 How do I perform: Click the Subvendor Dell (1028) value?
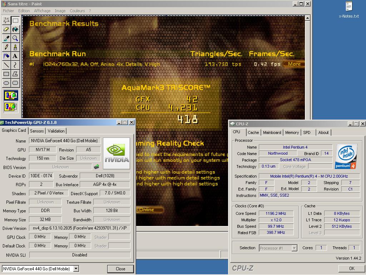105,175
